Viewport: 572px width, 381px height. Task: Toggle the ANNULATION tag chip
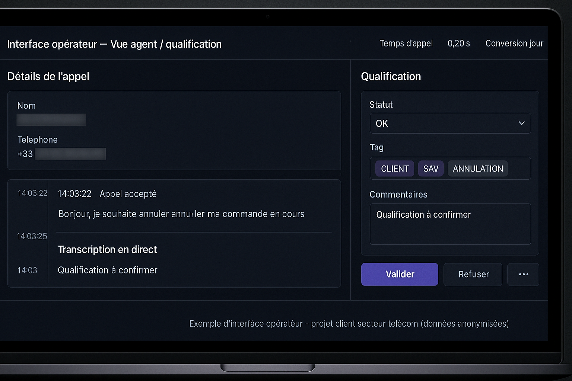point(478,169)
